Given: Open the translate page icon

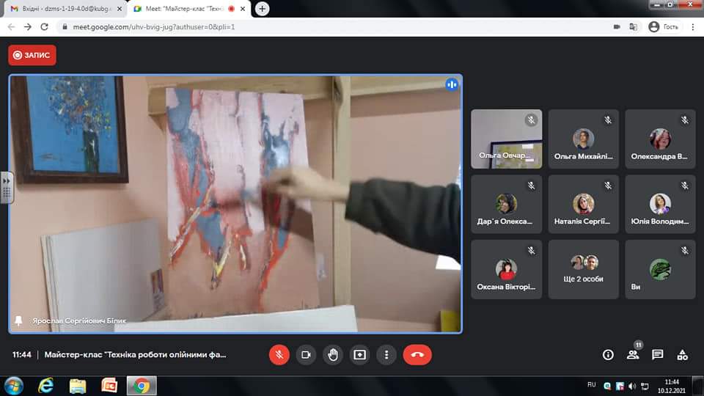Looking at the screenshot, I should pos(633,27).
